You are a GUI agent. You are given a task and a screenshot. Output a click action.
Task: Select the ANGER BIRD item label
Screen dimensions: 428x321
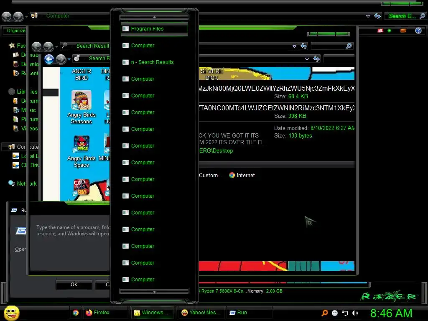coord(82,74)
